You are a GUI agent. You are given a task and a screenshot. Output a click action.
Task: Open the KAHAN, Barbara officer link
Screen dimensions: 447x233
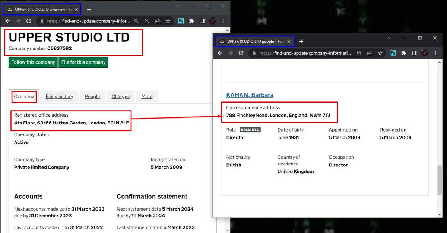pos(250,95)
